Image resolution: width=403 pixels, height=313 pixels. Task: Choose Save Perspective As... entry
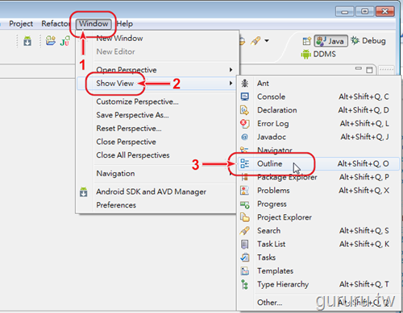point(157,115)
